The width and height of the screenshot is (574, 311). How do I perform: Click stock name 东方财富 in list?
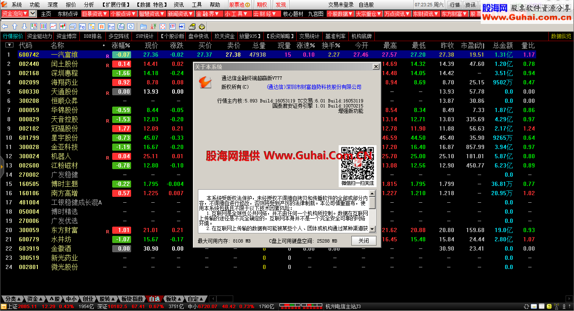tap(64, 230)
